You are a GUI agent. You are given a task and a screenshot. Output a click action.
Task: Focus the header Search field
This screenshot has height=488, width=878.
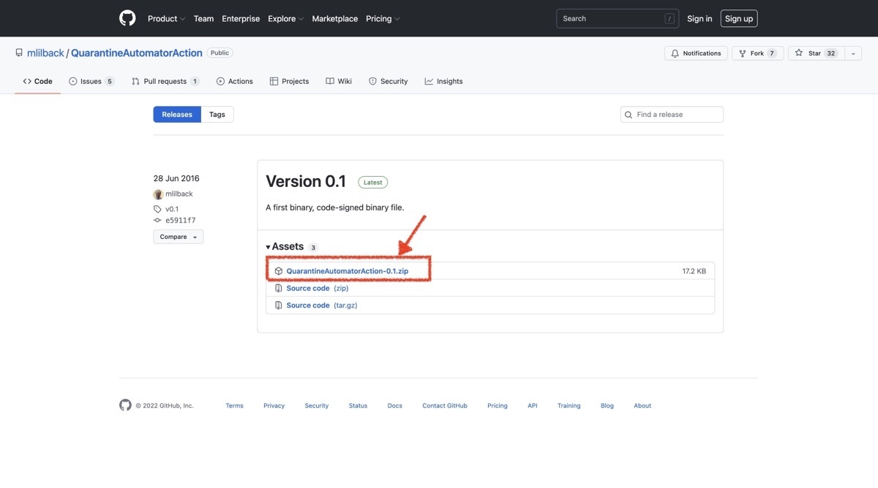tap(618, 19)
